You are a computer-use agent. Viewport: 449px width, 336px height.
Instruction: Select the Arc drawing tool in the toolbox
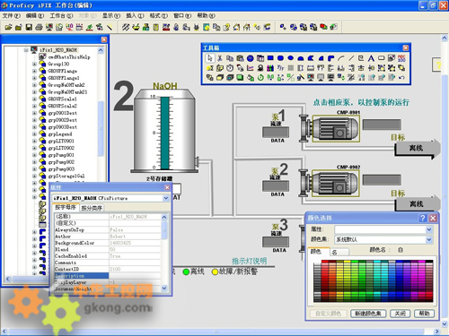pyautogui.click(x=341, y=58)
